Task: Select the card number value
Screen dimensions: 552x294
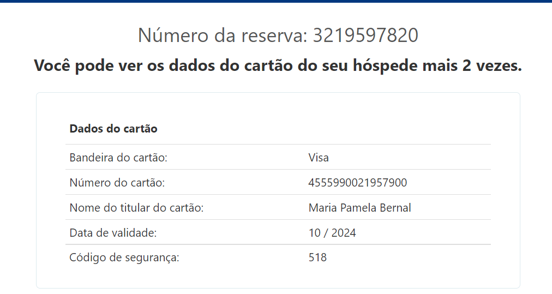Action: coord(357,183)
